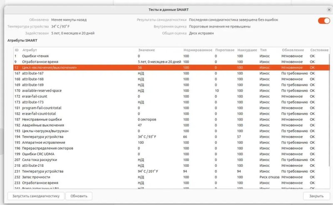Select erase-fail-count-total row

(x=171, y=114)
